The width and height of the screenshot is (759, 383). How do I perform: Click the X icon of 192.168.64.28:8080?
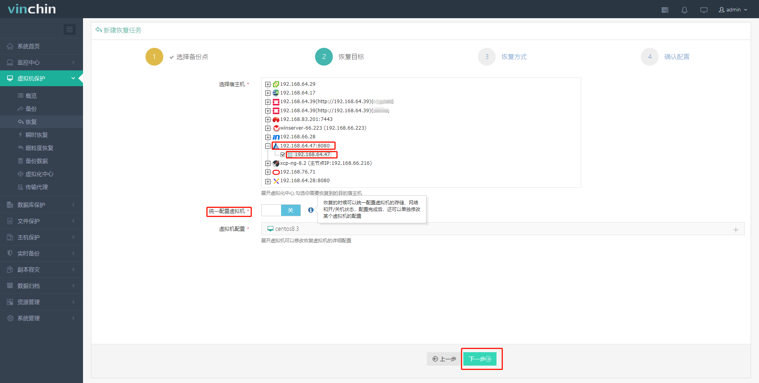pos(276,181)
